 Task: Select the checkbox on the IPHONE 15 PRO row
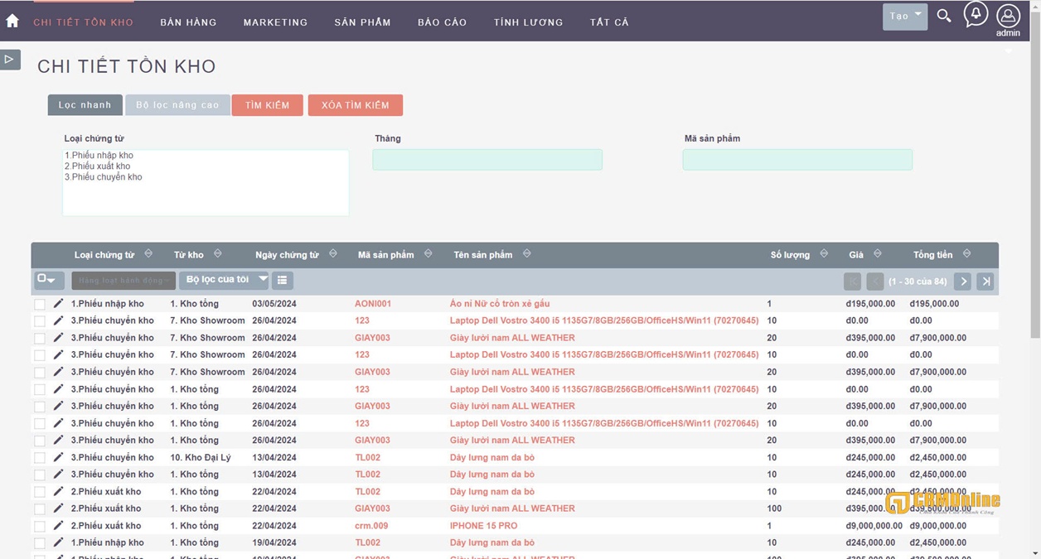40,526
